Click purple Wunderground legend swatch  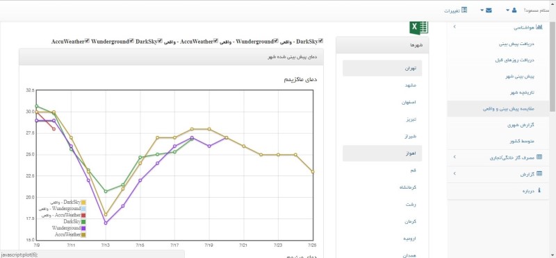pos(83,228)
